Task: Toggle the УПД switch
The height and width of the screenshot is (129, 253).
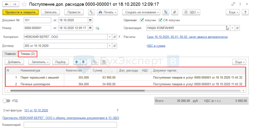Action: pos(6,101)
